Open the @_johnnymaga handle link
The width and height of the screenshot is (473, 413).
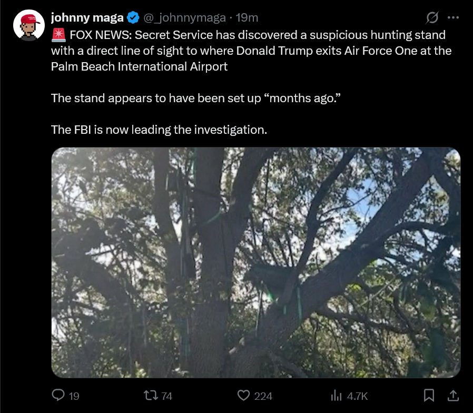[186, 17]
